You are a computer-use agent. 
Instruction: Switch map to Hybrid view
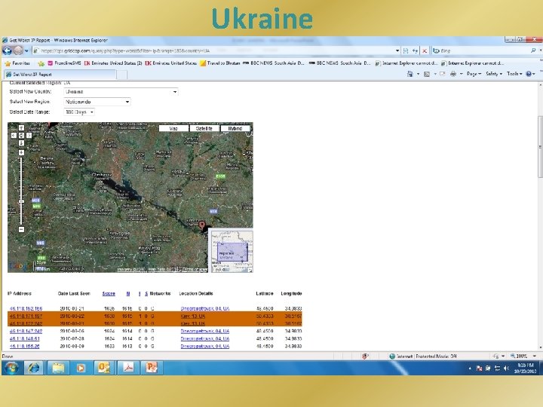(x=235, y=128)
